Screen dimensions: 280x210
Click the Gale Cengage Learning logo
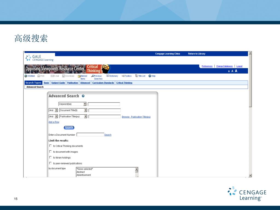(40, 58)
